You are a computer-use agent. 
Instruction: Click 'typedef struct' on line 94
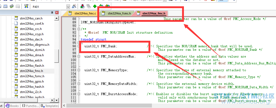coord(93,39)
